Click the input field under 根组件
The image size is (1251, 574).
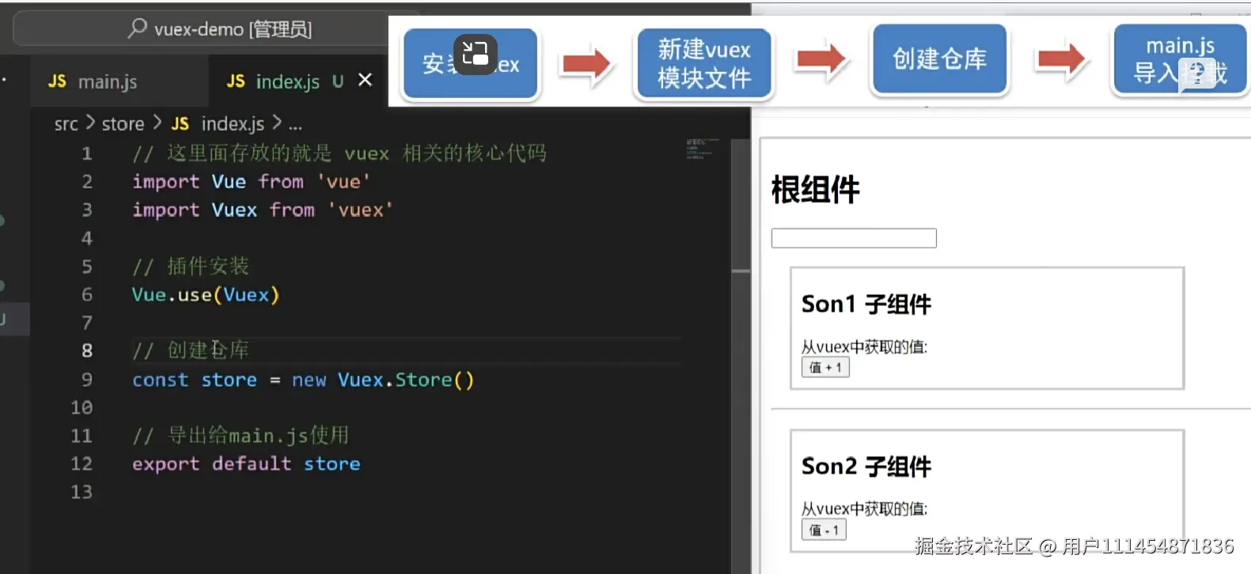[x=854, y=238]
